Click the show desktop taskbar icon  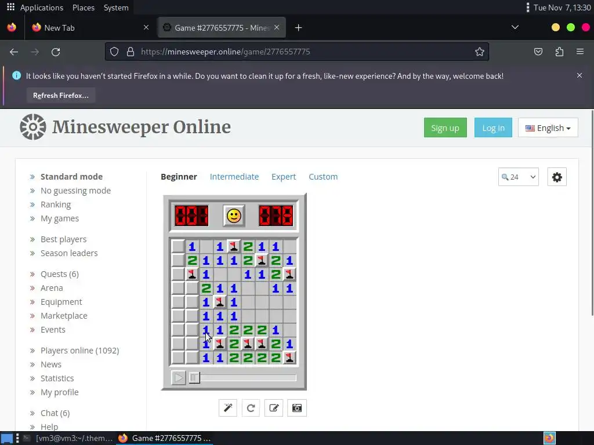pos(7,438)
